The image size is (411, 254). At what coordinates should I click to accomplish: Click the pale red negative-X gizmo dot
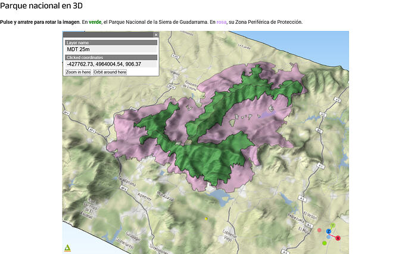(x=319, y=230)
